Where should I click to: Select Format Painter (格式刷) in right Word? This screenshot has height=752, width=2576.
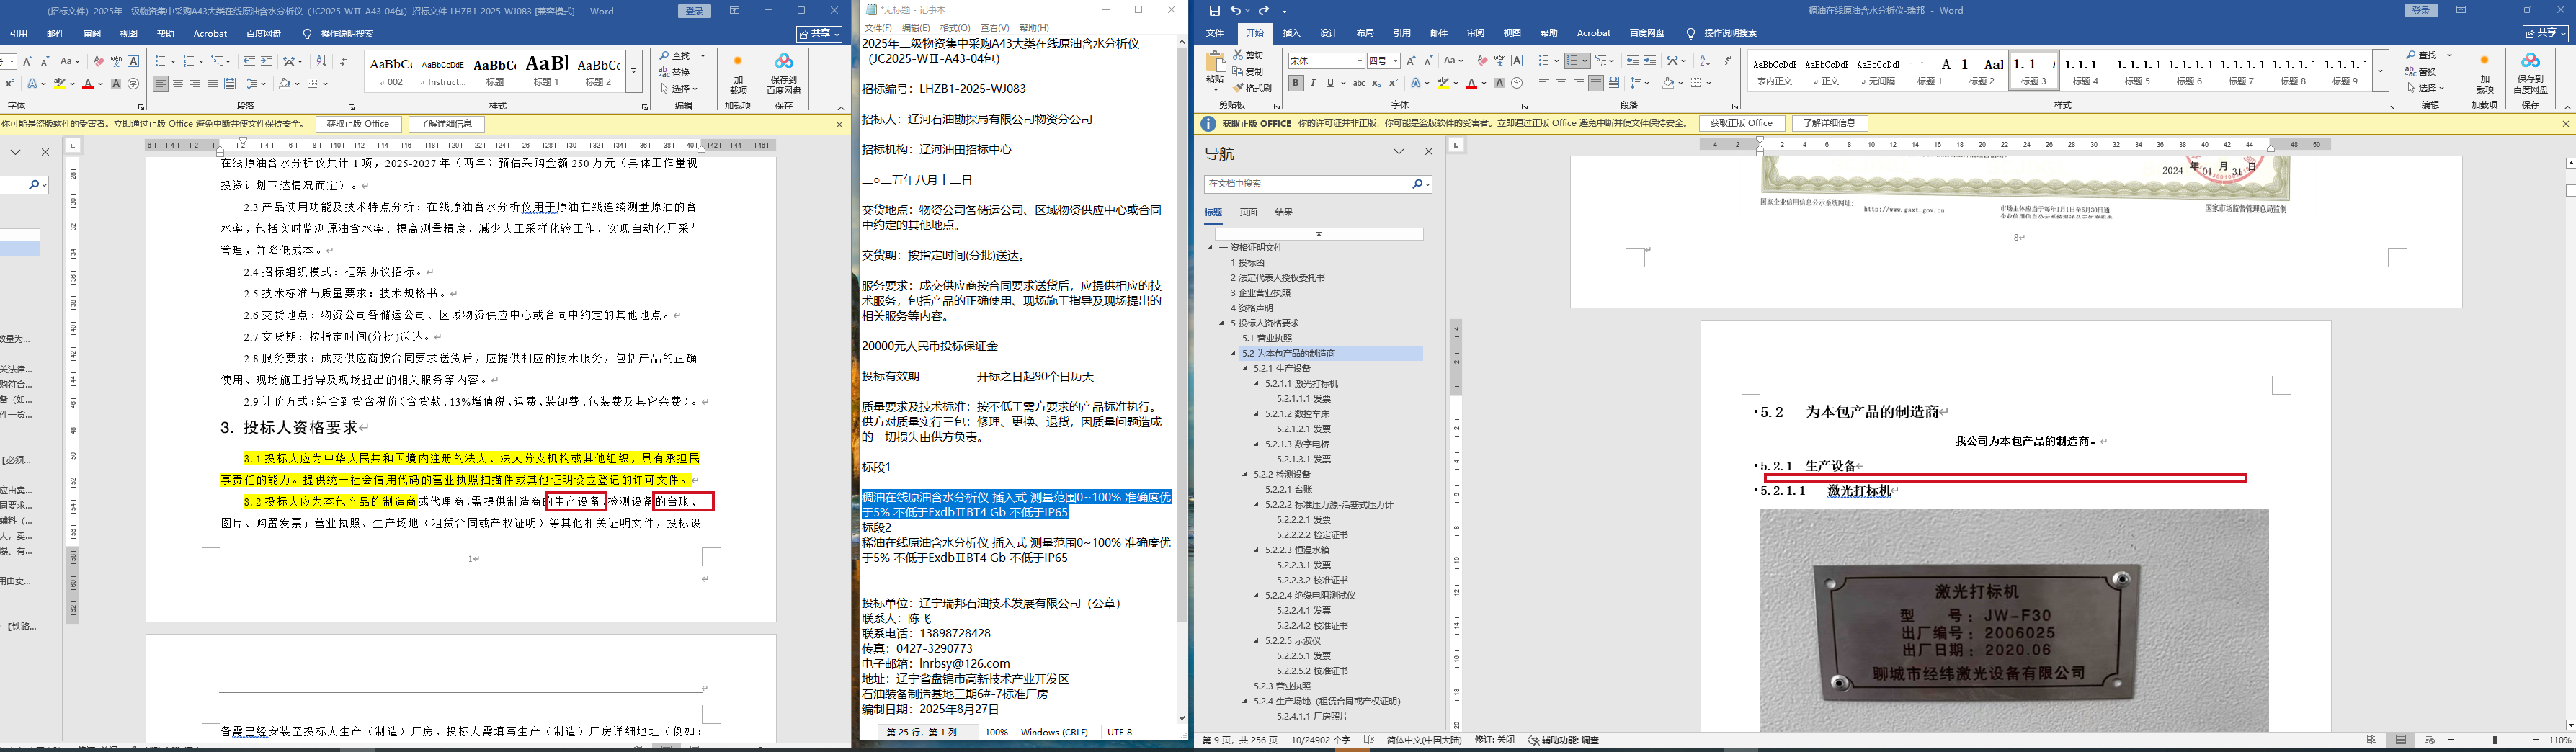point(1253,88)
